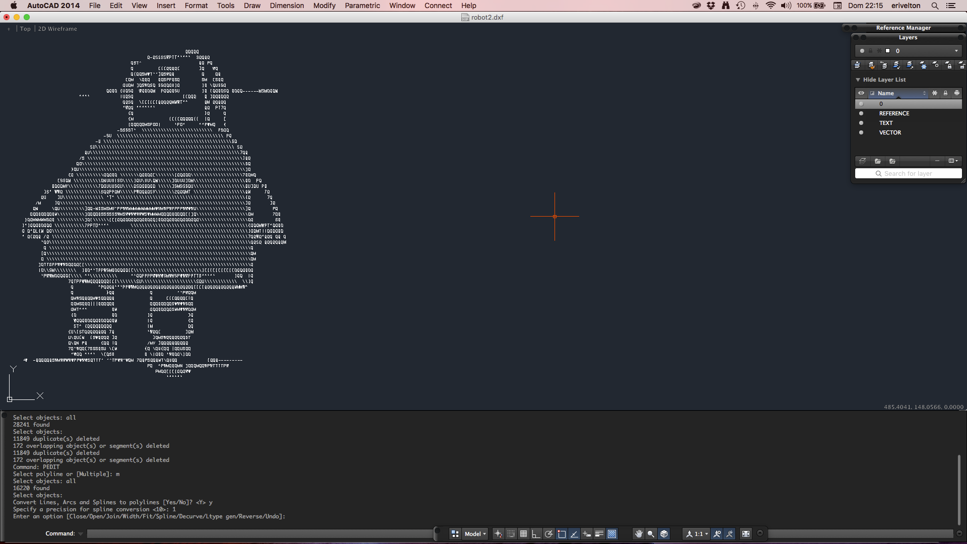Enable Ortho mode in the status bar
Viewport: 967px width, 544px height.
[536, 534]
